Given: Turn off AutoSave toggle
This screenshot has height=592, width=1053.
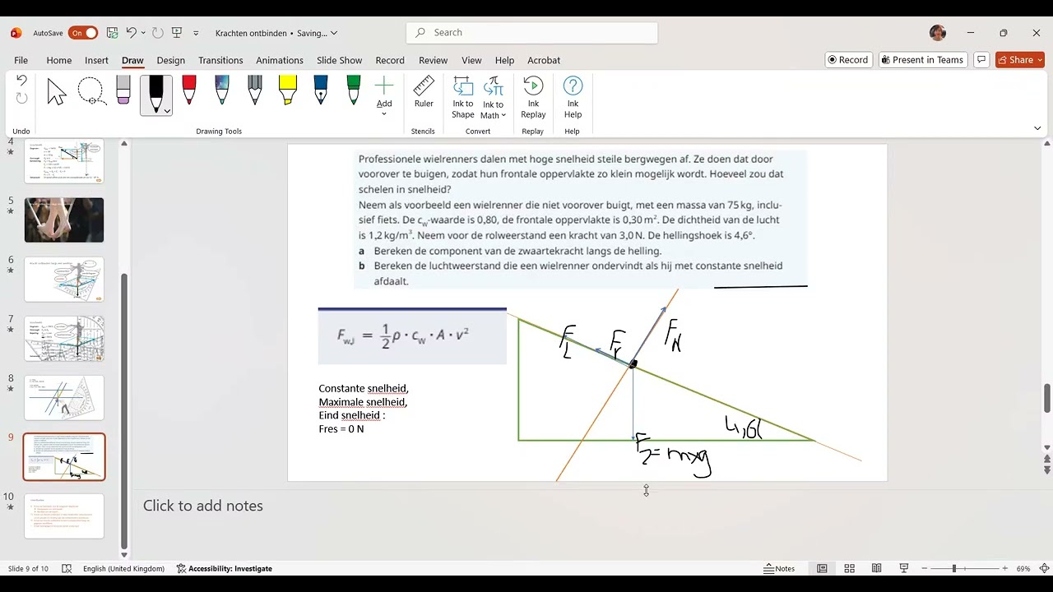Looking at the screenshot, I should point(83,33).
